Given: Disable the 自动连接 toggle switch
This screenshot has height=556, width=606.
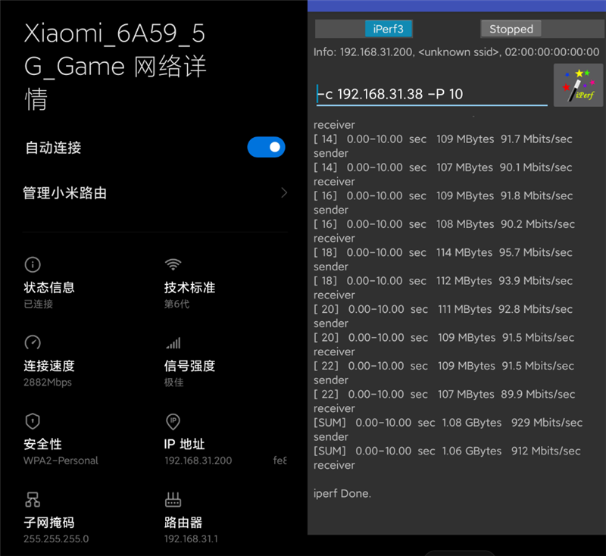Looking at the screenshot, I should point(266,148).
